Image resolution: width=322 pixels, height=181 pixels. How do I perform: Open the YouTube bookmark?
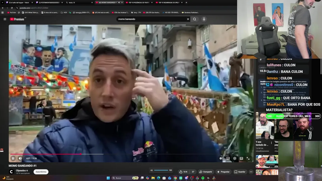click(11, 12)
